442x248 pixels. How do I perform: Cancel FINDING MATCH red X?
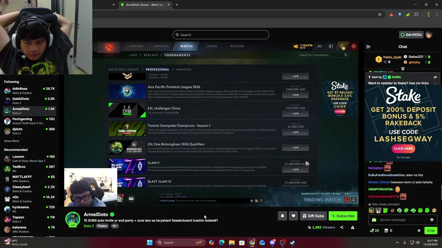pos(347,200)
